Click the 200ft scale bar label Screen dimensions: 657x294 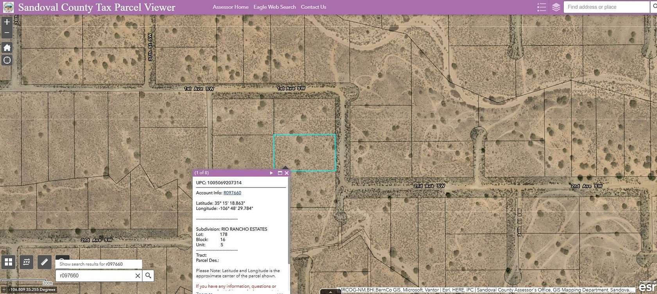(x=47, y=283)
